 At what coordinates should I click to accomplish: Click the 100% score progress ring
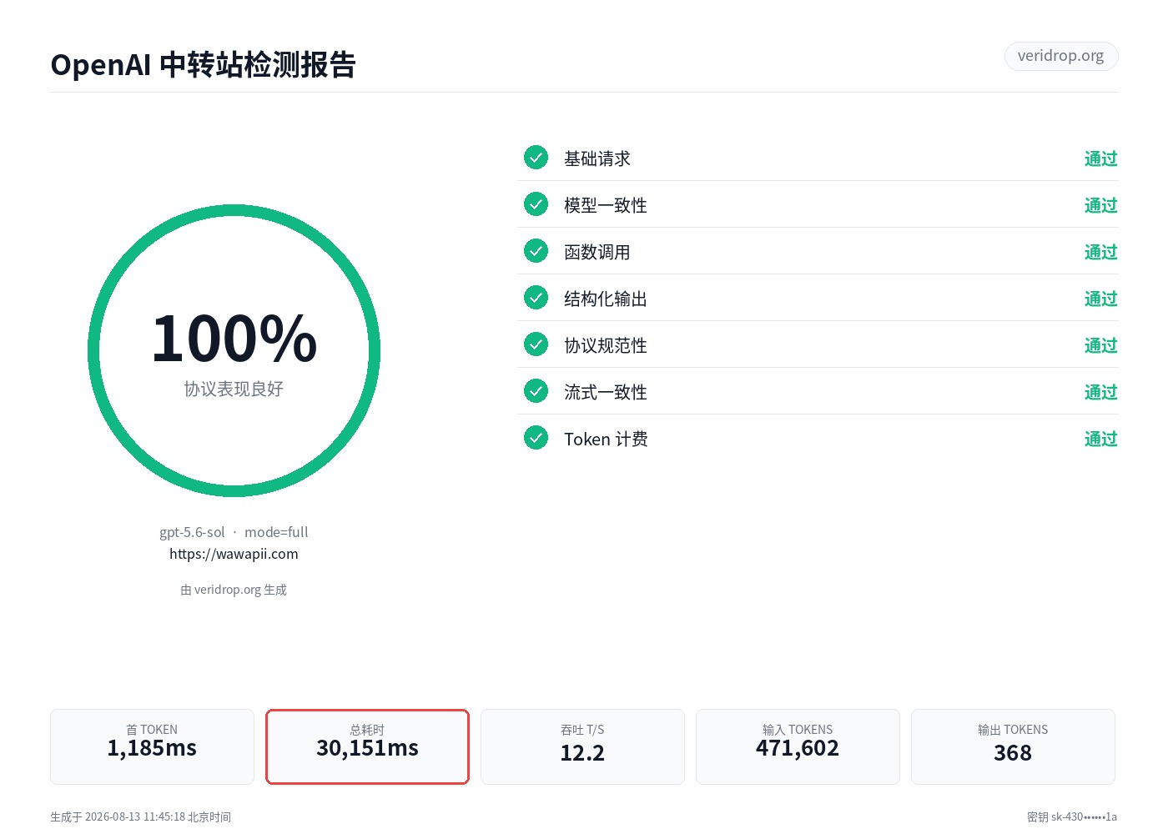coord(234,350)
